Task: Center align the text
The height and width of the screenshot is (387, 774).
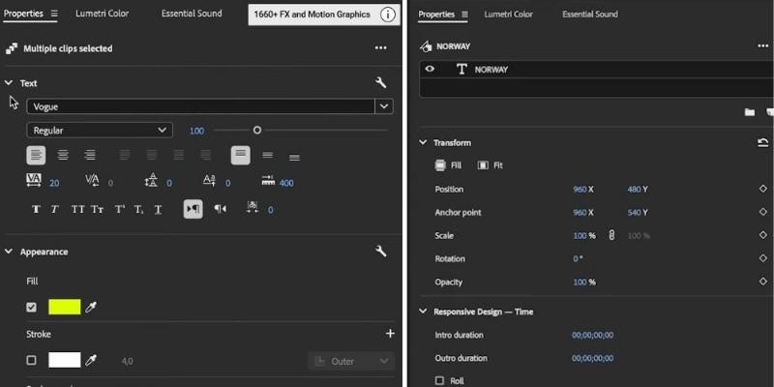Action: pos(63,155)
